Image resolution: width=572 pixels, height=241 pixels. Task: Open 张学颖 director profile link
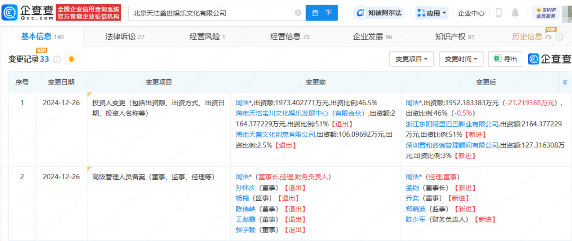pyautogui.click(x=245, y=230)
